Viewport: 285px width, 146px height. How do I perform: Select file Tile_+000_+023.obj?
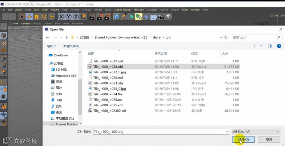108,83
